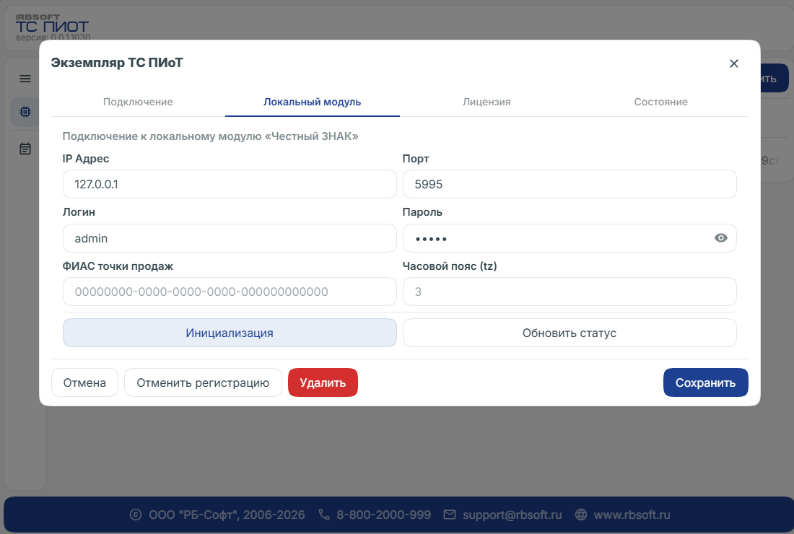Toggle the hamburger sidebar menu icon
The image size is (794, 534).
[x=25, y=79]
